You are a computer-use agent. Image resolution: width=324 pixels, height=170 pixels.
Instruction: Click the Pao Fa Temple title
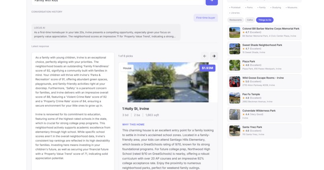251,94
